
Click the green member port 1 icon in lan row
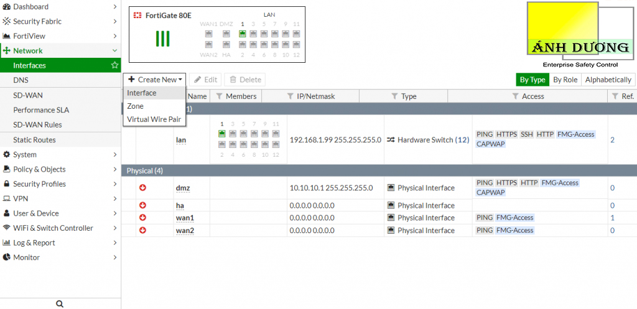222,134
